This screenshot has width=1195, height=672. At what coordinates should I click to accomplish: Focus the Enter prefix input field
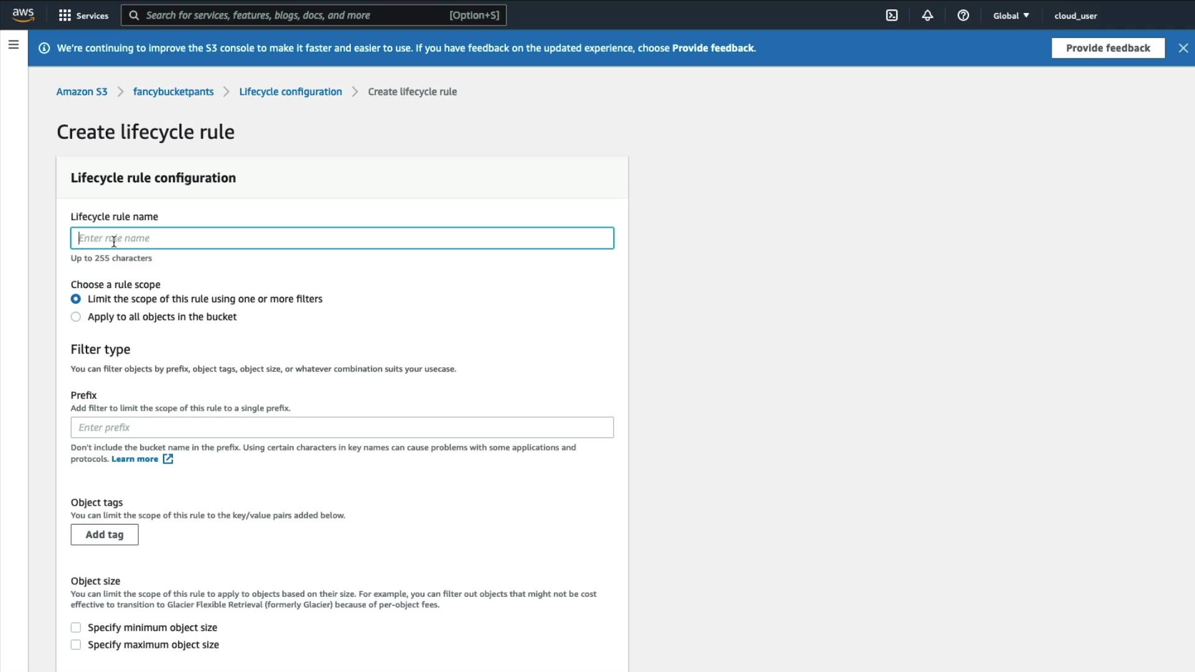point(342,427)
